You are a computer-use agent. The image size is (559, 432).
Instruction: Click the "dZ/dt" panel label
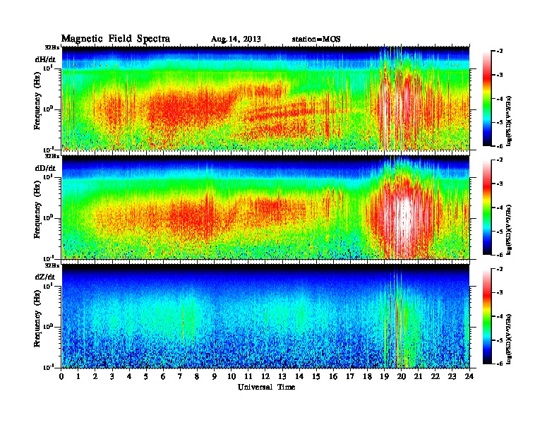pos(45,277)
